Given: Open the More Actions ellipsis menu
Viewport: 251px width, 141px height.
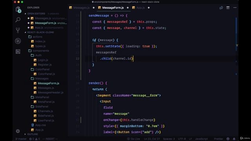Looking at the screenshot, I should click(x=235, y=8).
